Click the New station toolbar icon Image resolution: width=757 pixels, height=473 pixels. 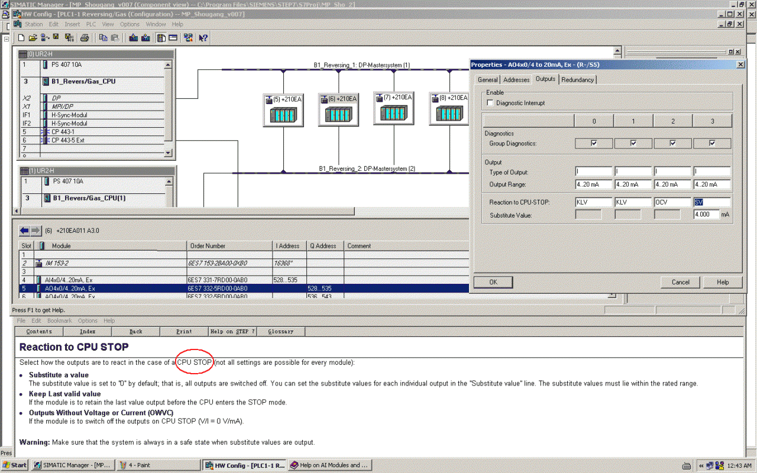pyautogui.click(x=21, y=38)
